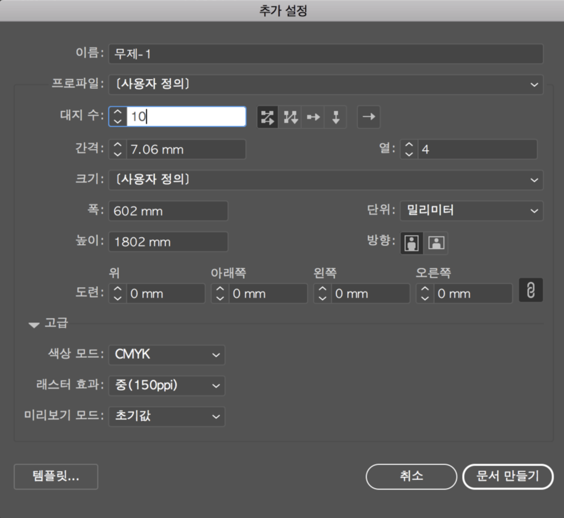Set portrait orientation (방향)

click(412, 243)
